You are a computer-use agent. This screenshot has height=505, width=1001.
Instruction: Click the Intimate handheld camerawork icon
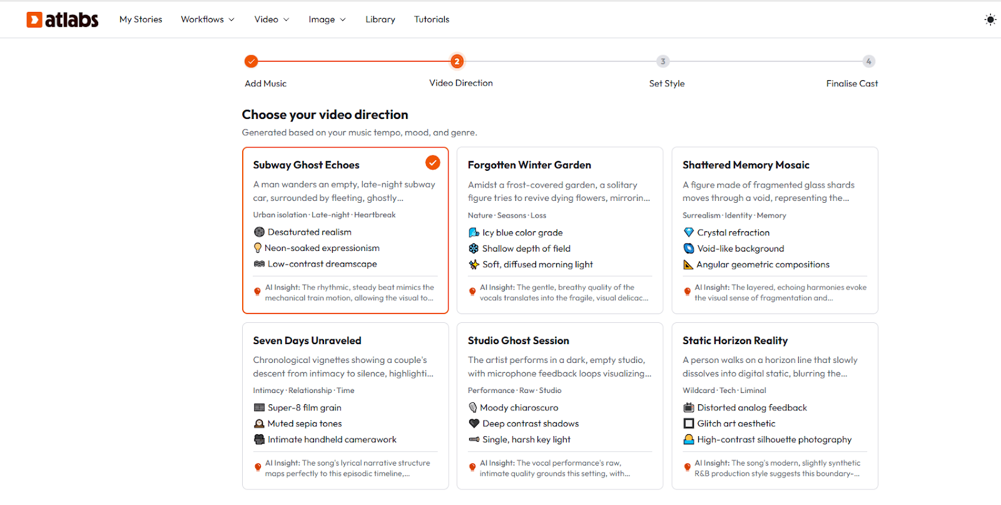coord(259,439)
